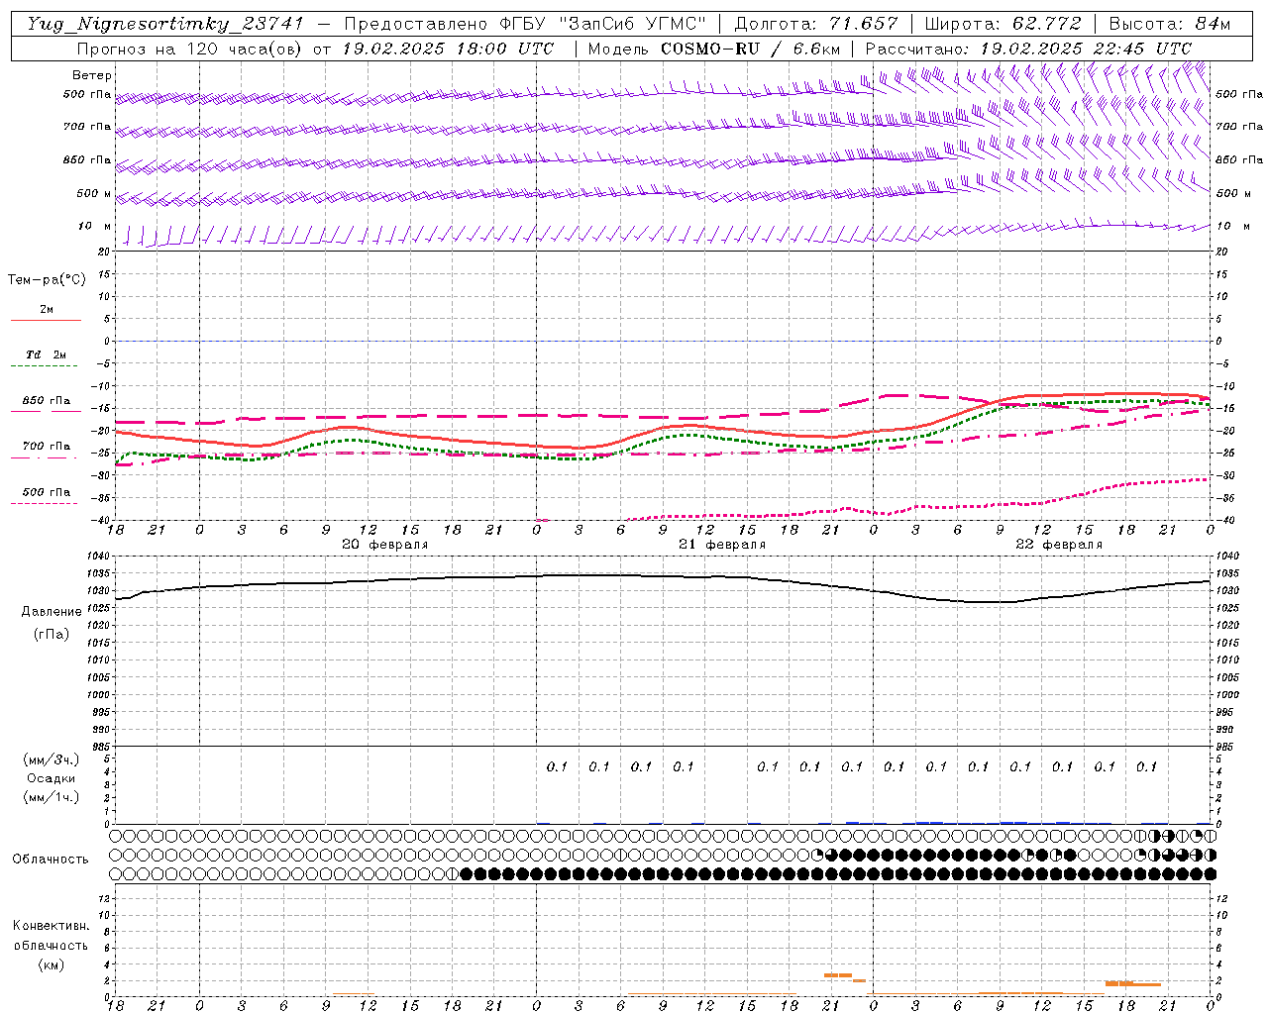1268x1014 pixels.
Task: Click the "500 гПа" temperature legend entry
Action: pos(47,491)
